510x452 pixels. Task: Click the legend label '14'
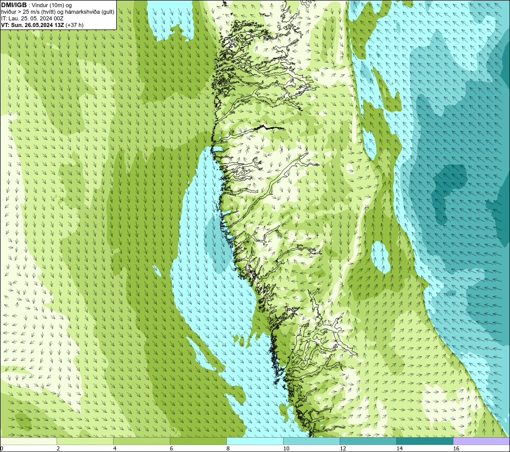[x=399, y=448]
